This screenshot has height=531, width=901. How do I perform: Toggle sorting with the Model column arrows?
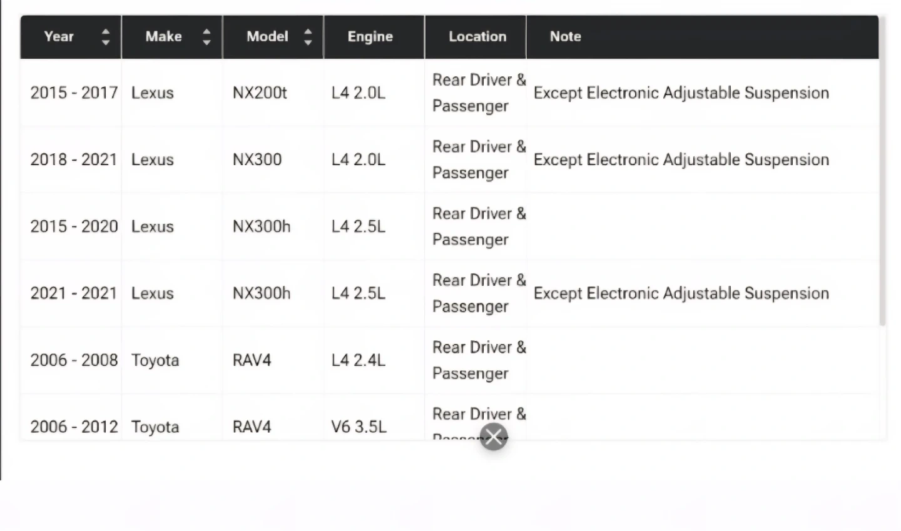(308, 37)
